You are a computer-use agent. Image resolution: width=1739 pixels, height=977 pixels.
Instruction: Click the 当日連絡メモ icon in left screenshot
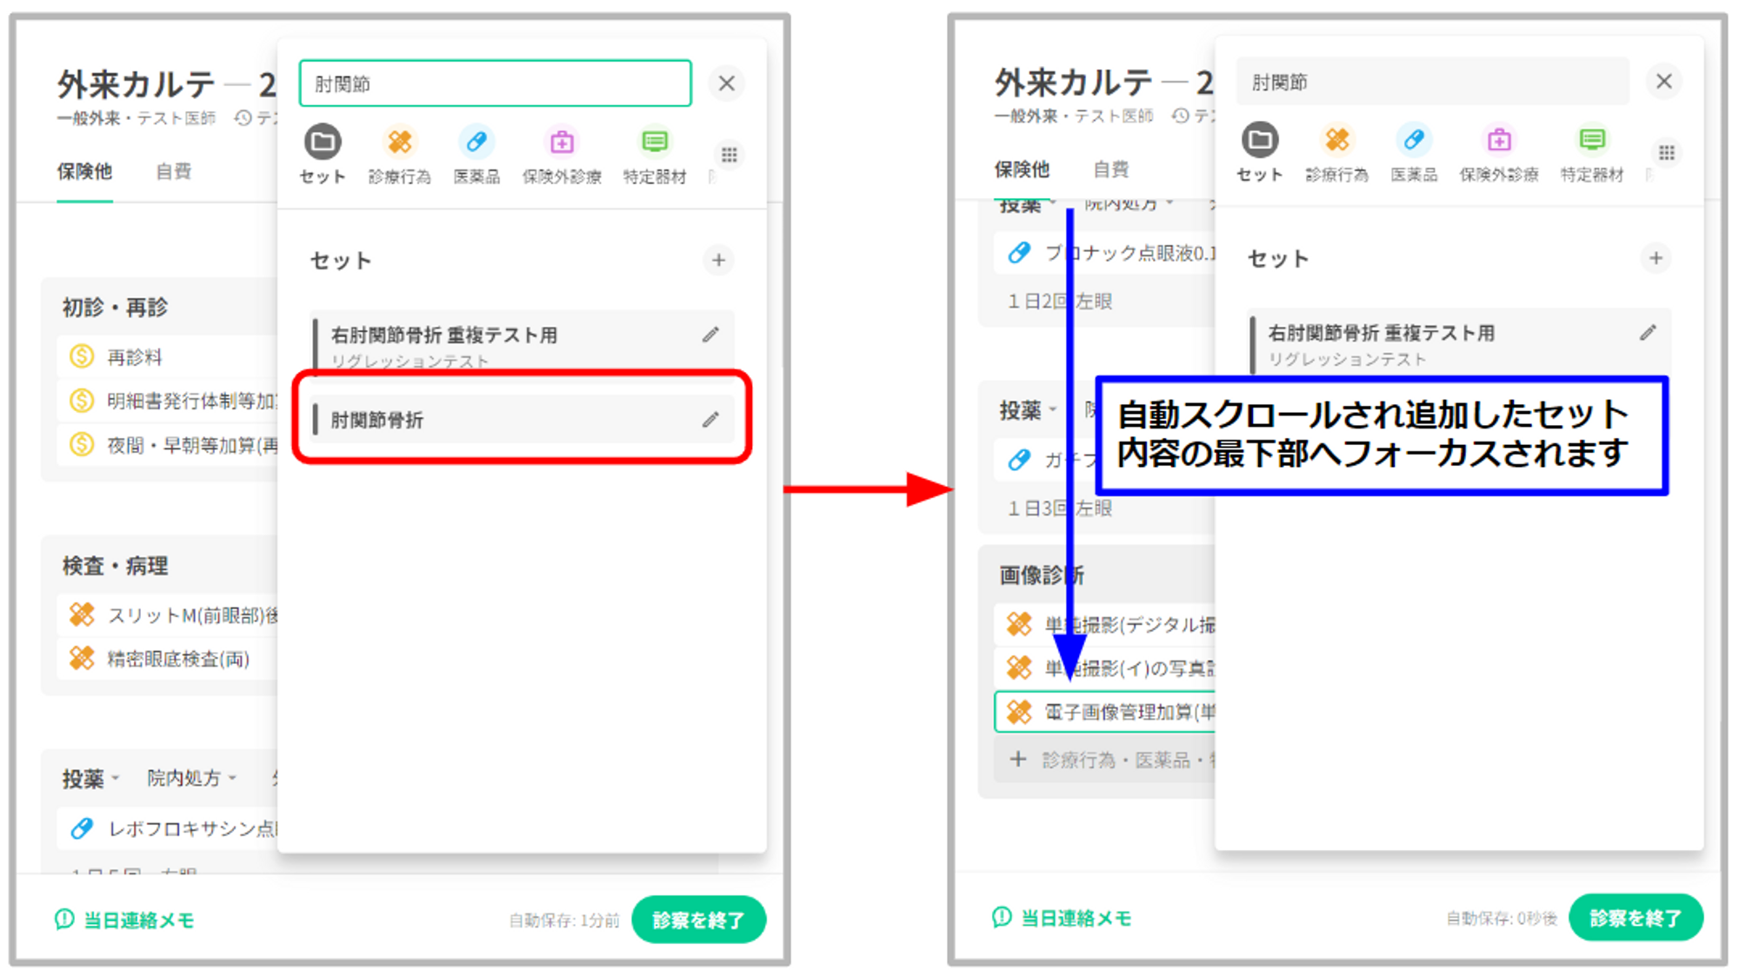[64, 919]
